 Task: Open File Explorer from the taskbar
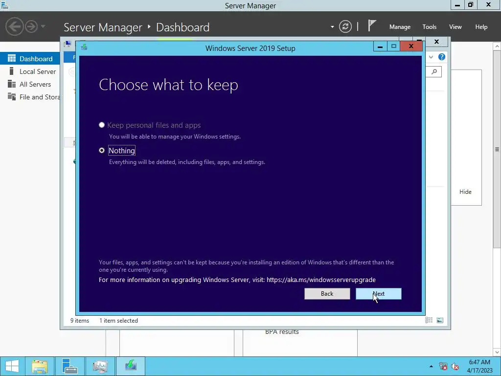pos(40,366)
